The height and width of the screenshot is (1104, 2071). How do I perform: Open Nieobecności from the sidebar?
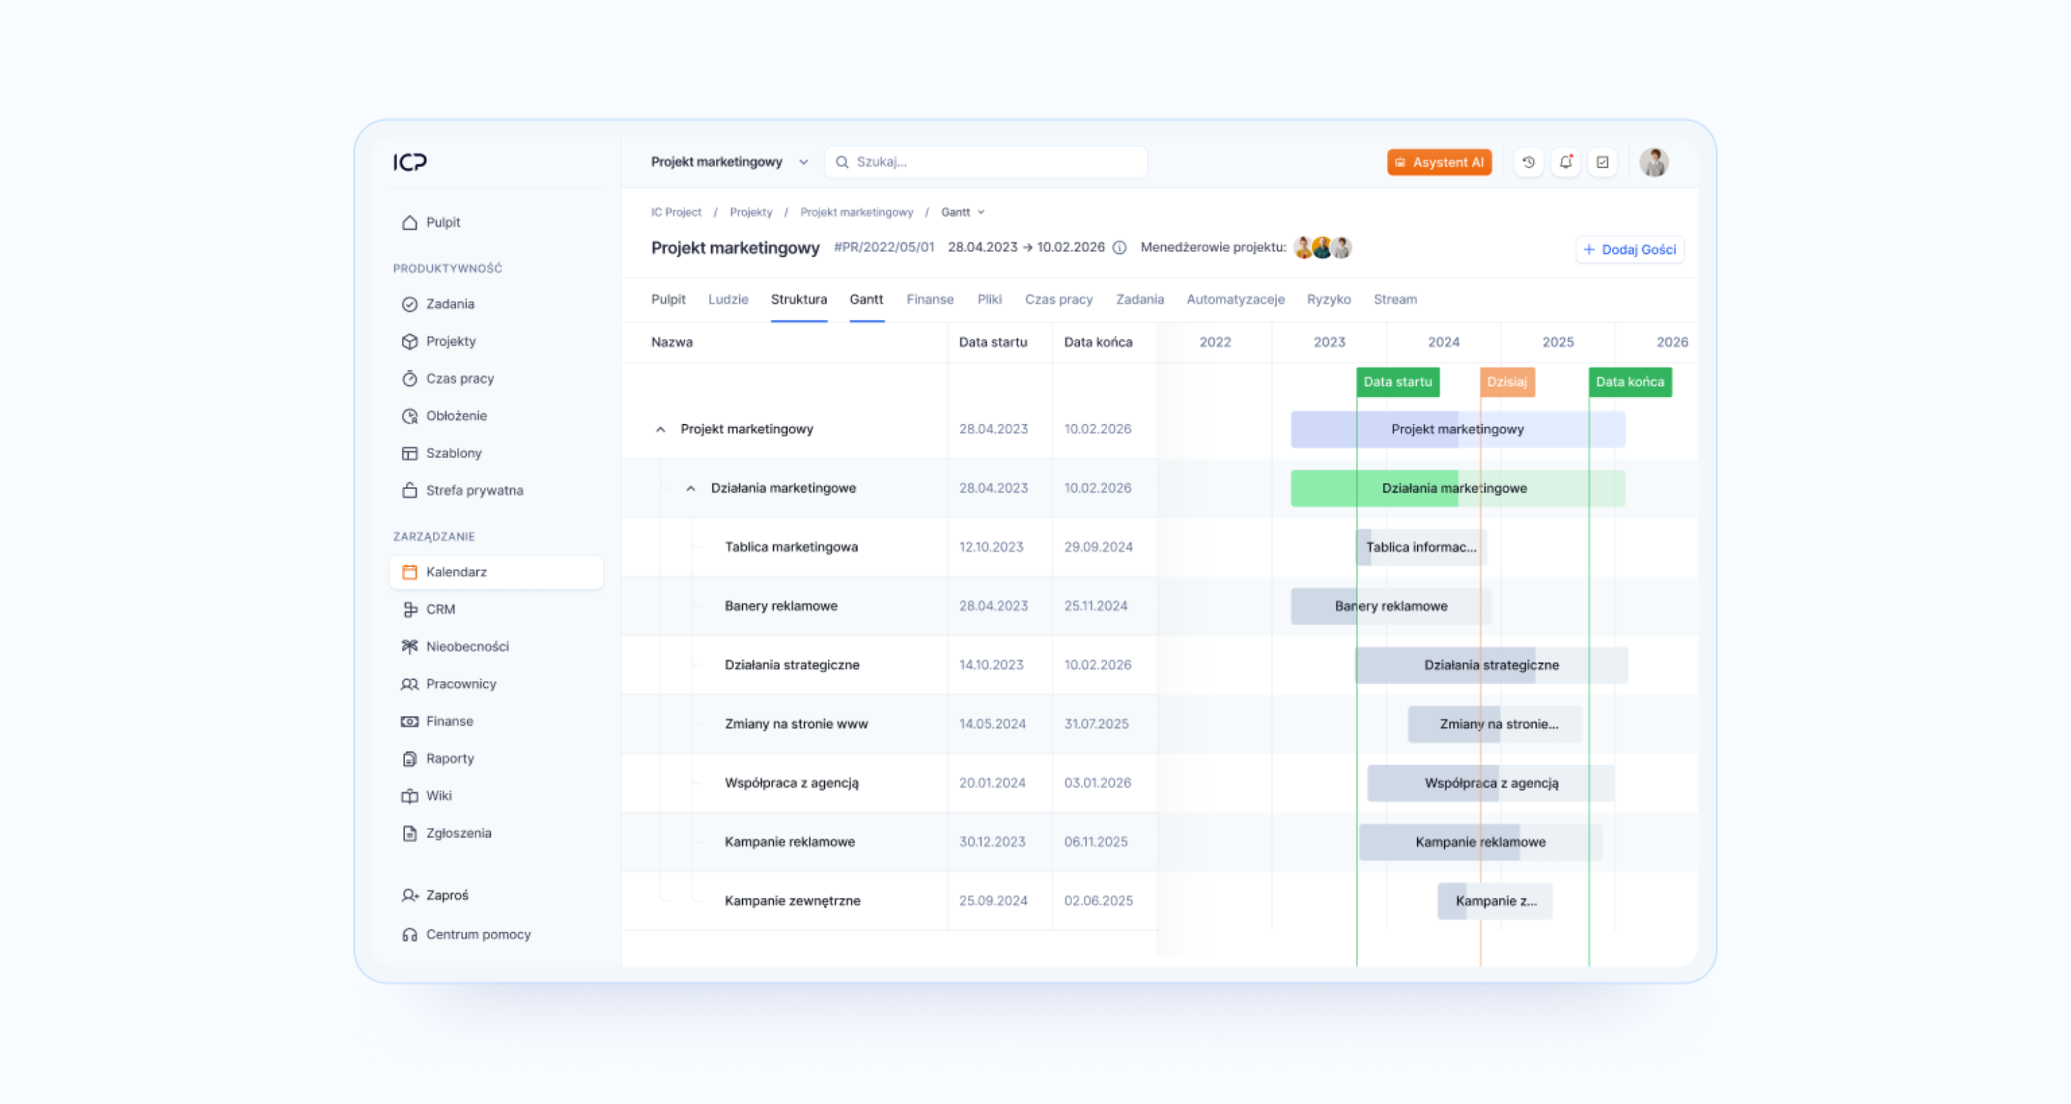(x=466, y=646)
